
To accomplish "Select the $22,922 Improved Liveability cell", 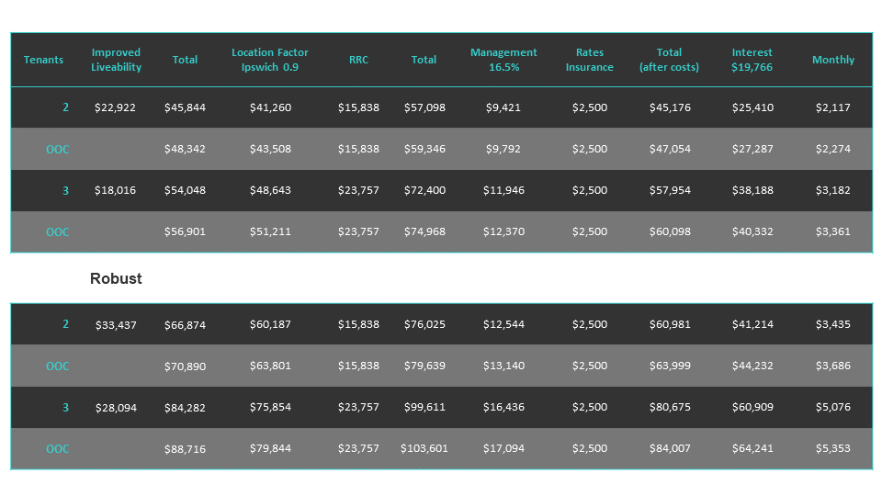I will point(116,107).
